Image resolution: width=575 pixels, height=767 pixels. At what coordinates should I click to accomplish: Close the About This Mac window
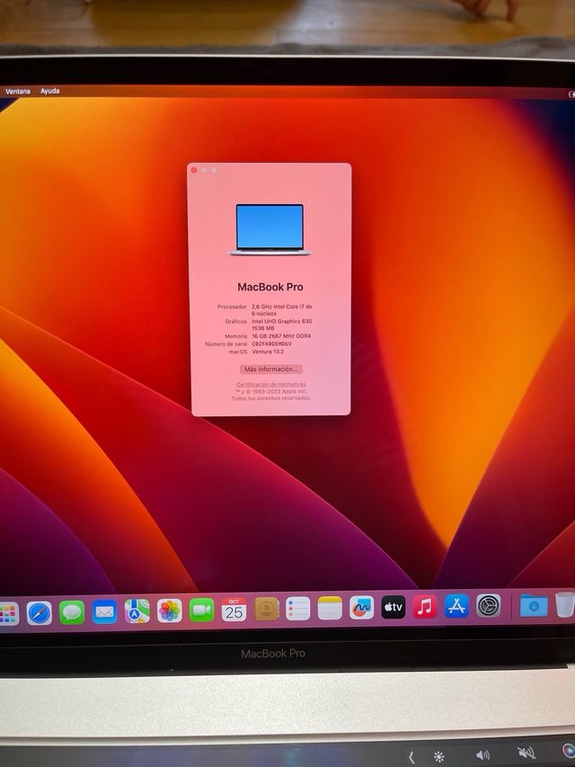click(x=194, y=170)
